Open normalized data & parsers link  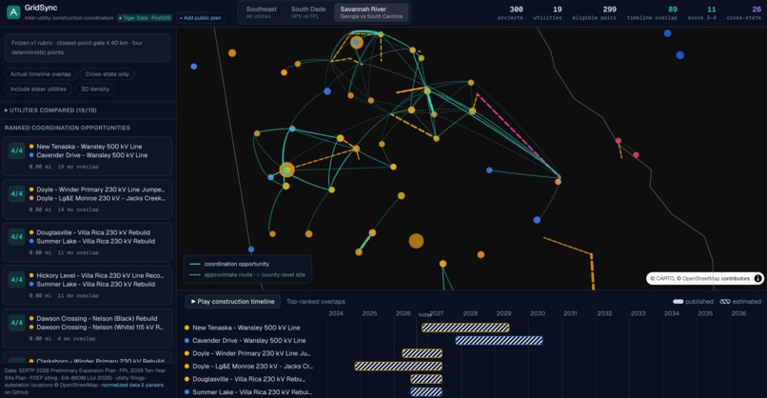point(132,386)
